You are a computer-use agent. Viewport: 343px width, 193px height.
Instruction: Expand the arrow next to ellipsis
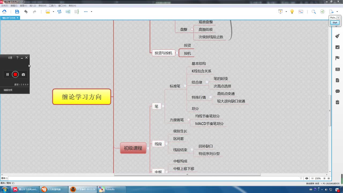91,12
